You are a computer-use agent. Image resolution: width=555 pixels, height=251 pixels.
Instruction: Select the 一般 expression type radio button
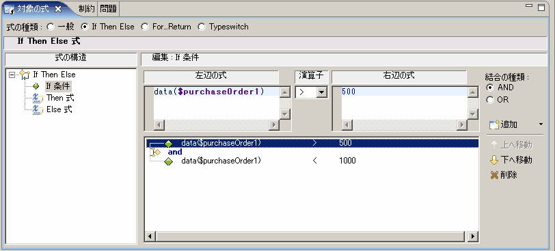tap(51, 27)
